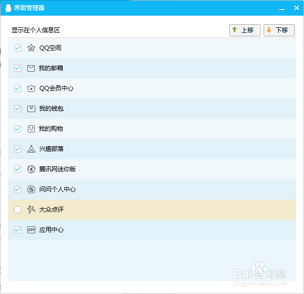The image size is (304, 294).
Task: Click the 兴趣部落 tent icon
Action: (x=31, y=149)
